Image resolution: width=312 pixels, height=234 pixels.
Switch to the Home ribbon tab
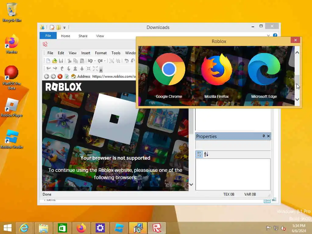point(66,36)
